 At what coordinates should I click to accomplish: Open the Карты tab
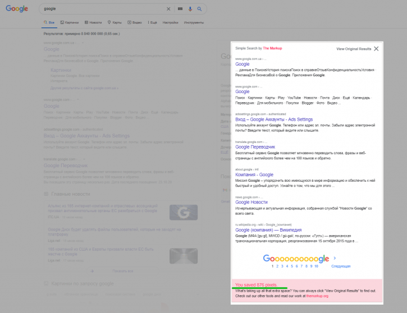115,22
